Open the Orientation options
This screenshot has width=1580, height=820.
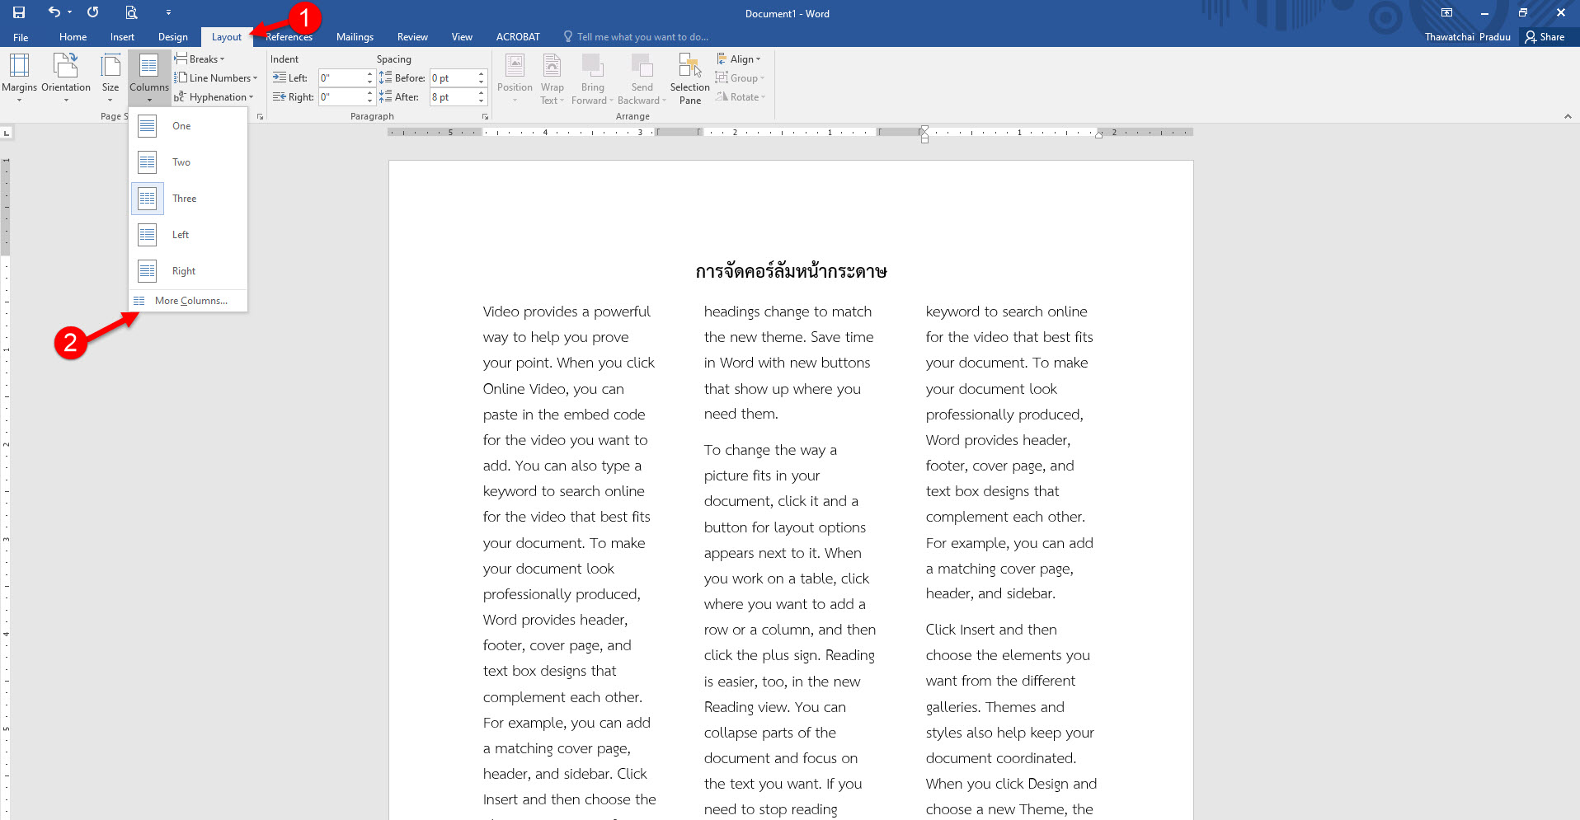click(x=66, y=77)
